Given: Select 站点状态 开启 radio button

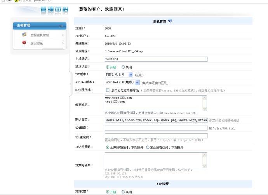Looking at the screenshot, I should click(x=107, y=67).
